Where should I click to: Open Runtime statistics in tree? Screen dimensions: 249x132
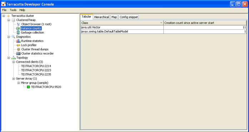click(x=32, y=41)
